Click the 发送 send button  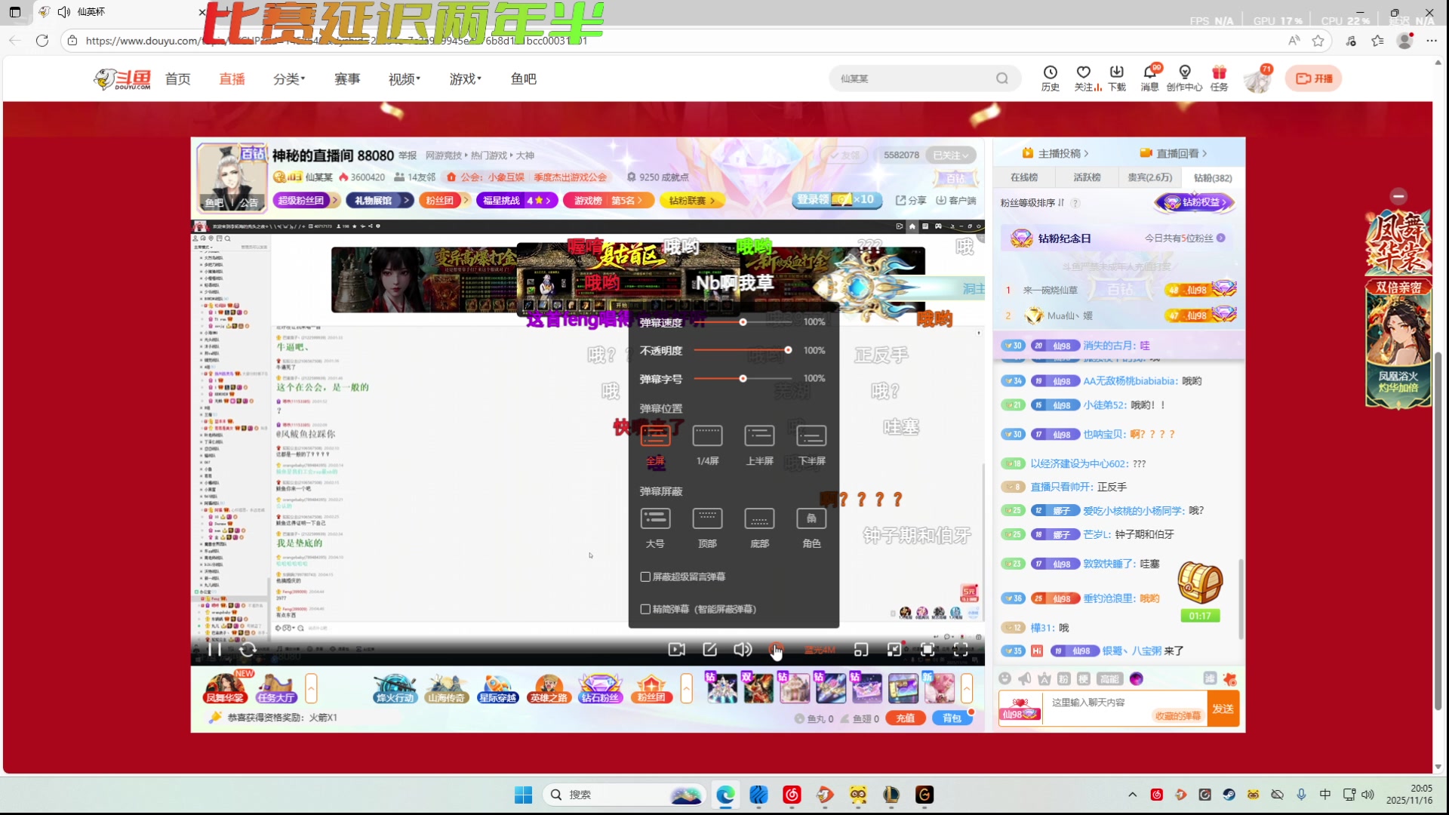tap(1223, 708)
